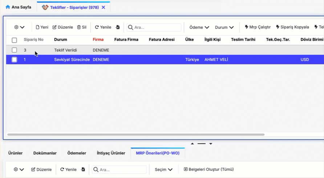The image size is (324, 178).
Task: Open the Ödeme dropdown filter
Action: (x=199, y=27)
